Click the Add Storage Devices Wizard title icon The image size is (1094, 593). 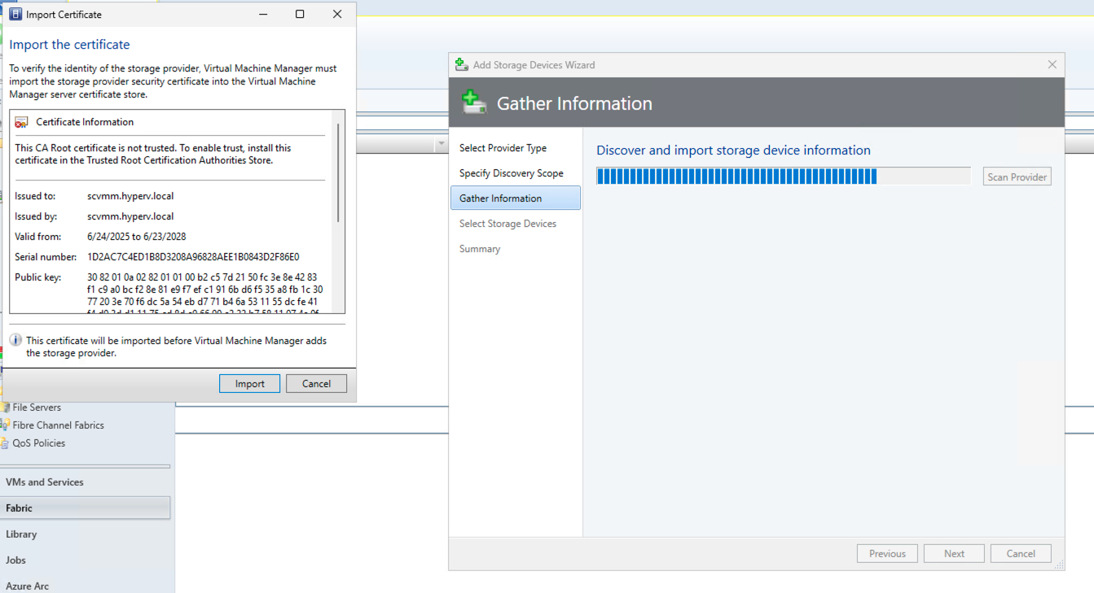[x=462, y=65]
